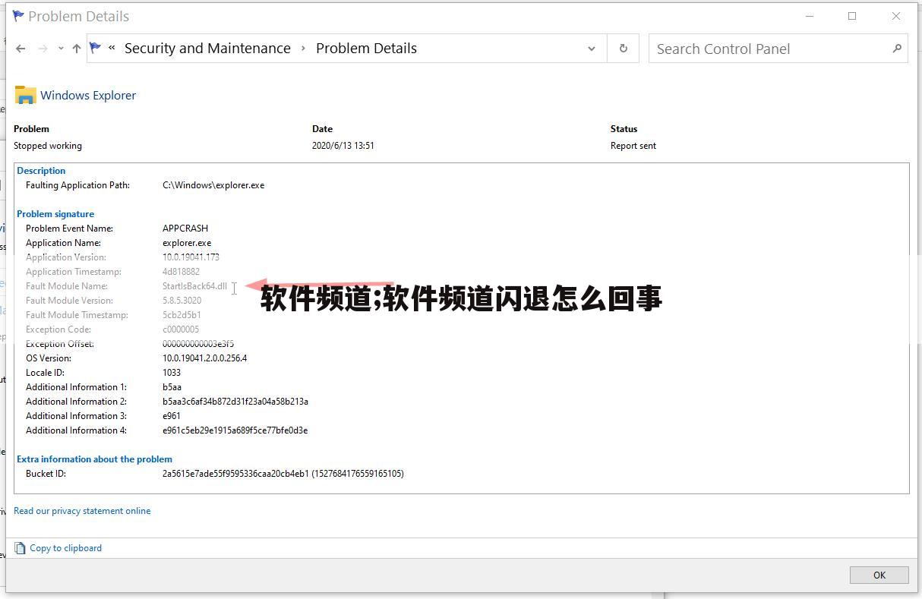Open Read our privacy statement online
Screen dimensions: 922x599
(82, 511)
